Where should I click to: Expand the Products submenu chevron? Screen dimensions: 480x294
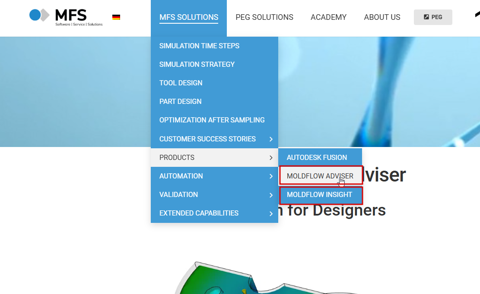[x=271, y=158]
